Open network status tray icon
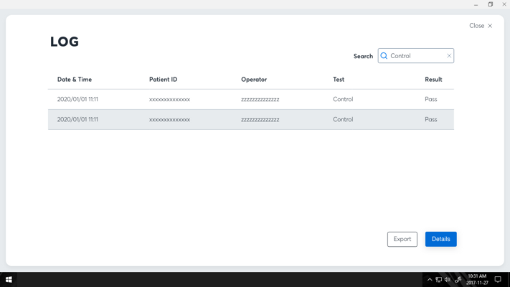 439,280
